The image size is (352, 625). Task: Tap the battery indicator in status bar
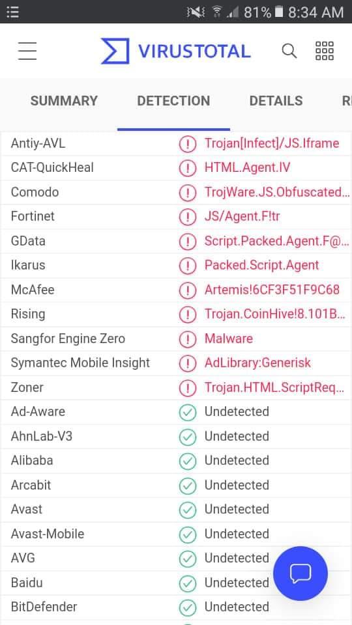coord(279,12)
